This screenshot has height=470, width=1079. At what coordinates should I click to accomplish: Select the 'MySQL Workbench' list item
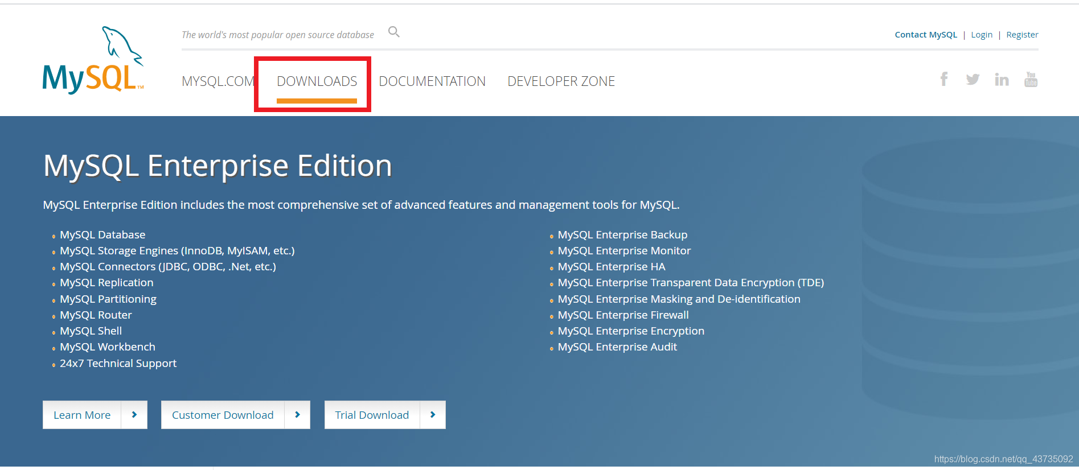coord(108,347)
